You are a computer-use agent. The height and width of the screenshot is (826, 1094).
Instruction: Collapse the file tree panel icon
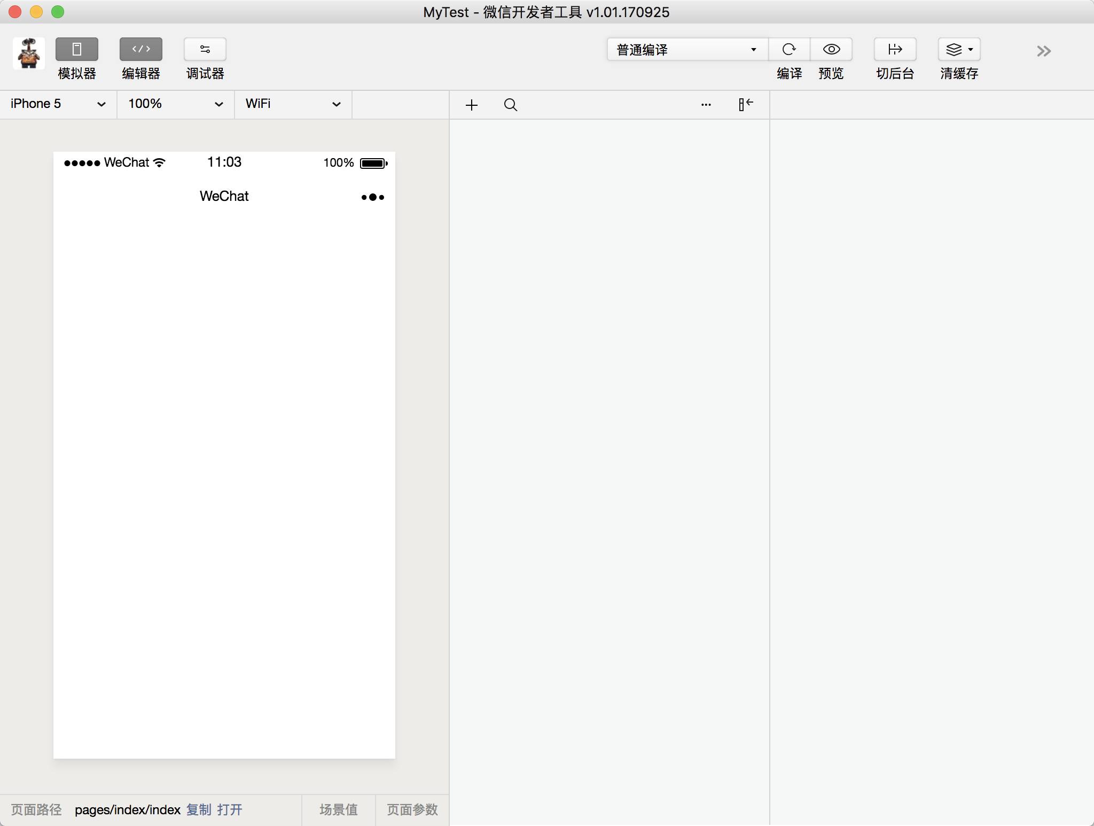click(x=746, y=104)
